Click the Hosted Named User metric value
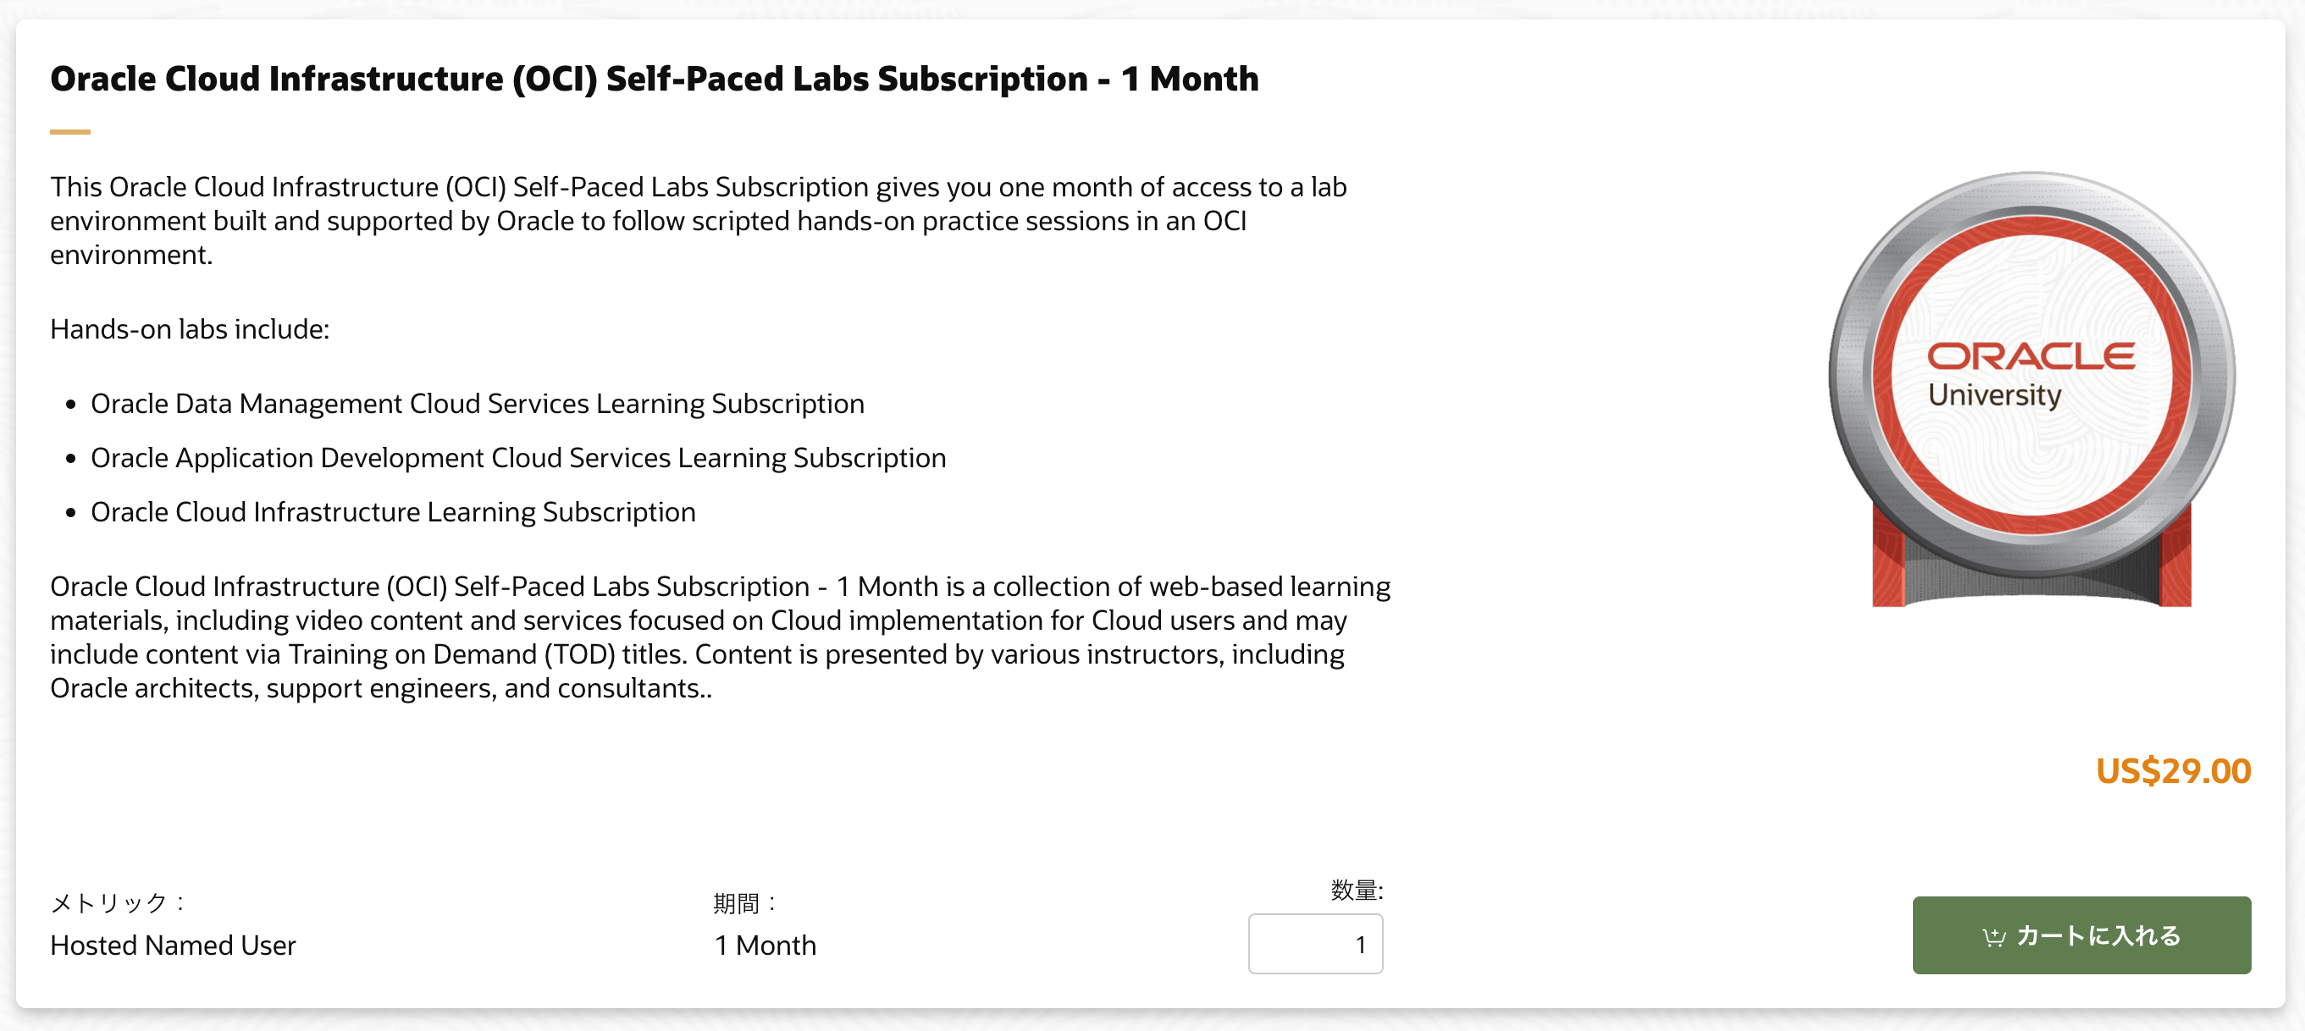 tap(173, 946)
